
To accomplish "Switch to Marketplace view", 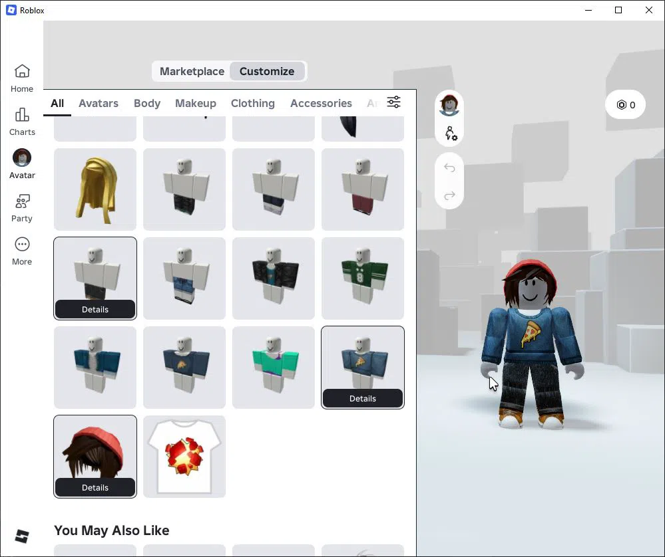I will click(x=192, y=71).
